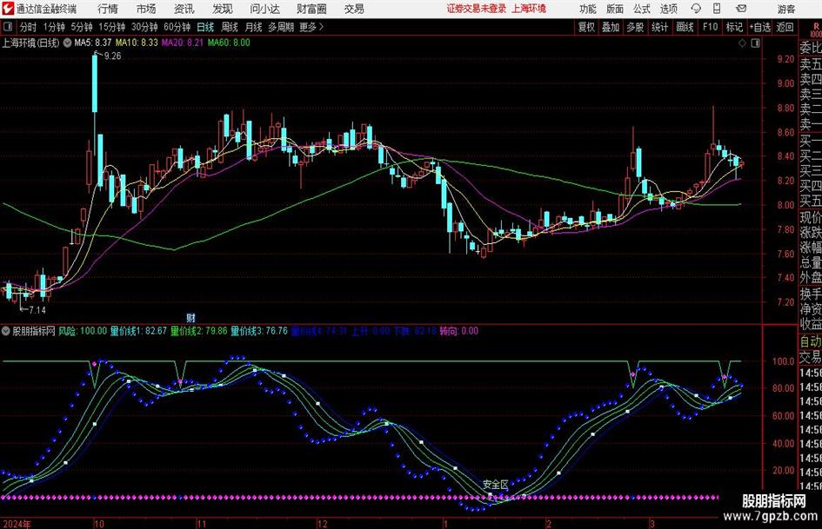Open the 财富圈 menu
822x529 pixels.
(x=311, y=9)
